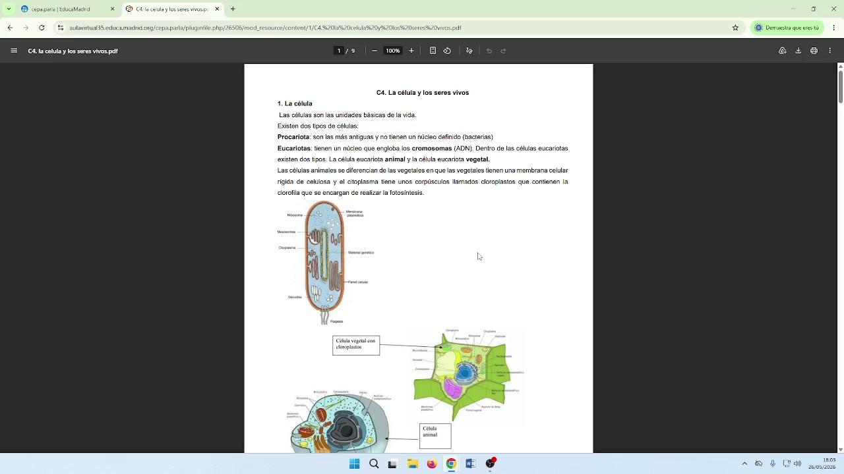Screen dimensions: 844x474
Task: Open the Windows Start menu
Action: pyautogui.click(x=354, y=463)
